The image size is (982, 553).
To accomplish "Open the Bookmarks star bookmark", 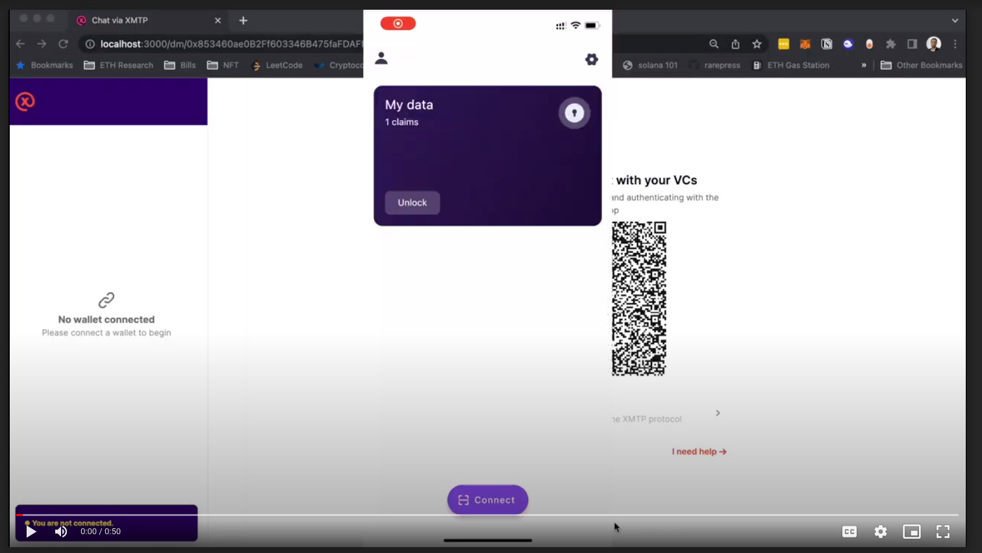I will (x=44, y=65).
